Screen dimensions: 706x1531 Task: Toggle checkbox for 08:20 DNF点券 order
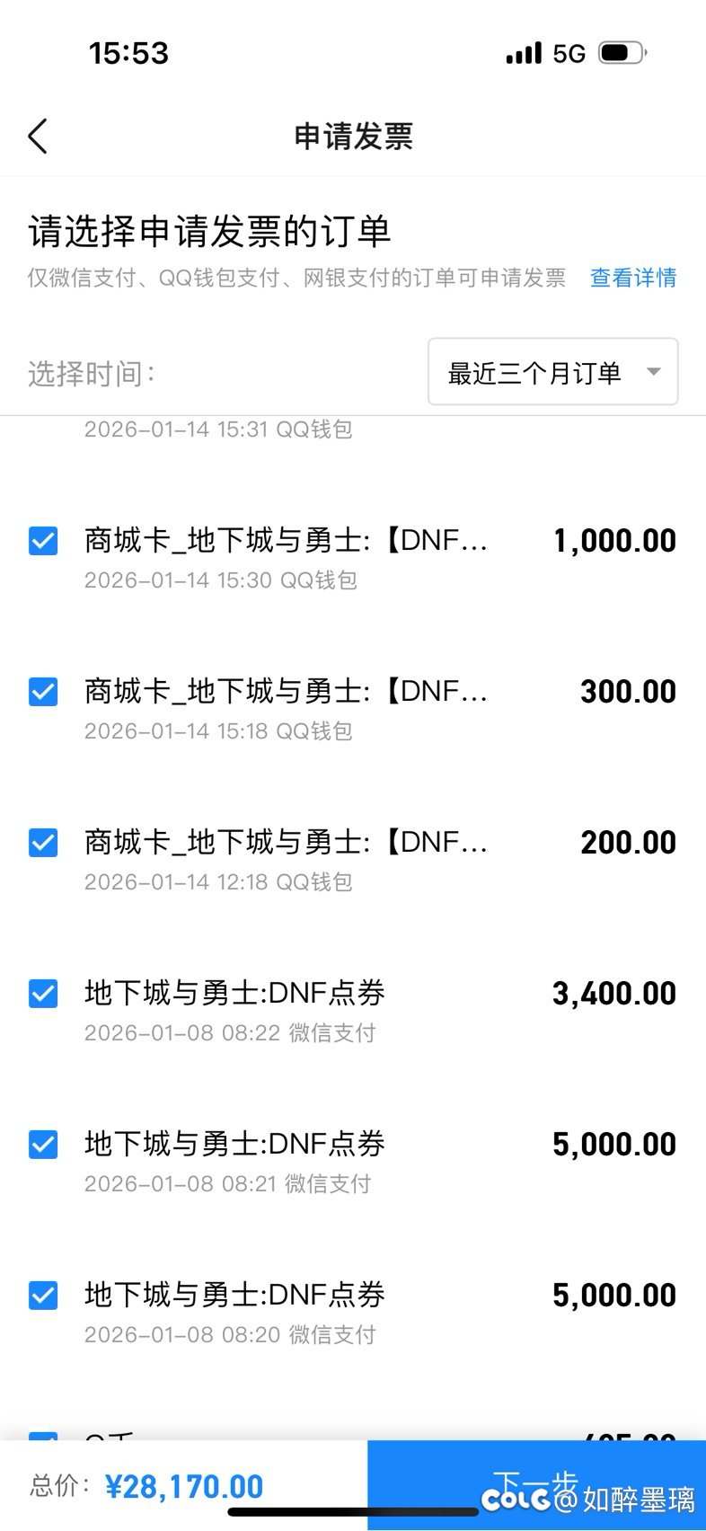point(43,1296)
